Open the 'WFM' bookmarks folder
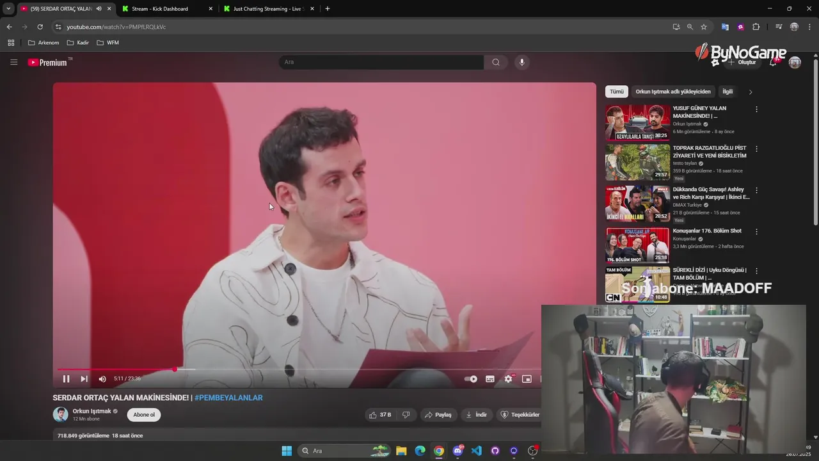Viewport: 819px width, 461px height. coord(108,43)
